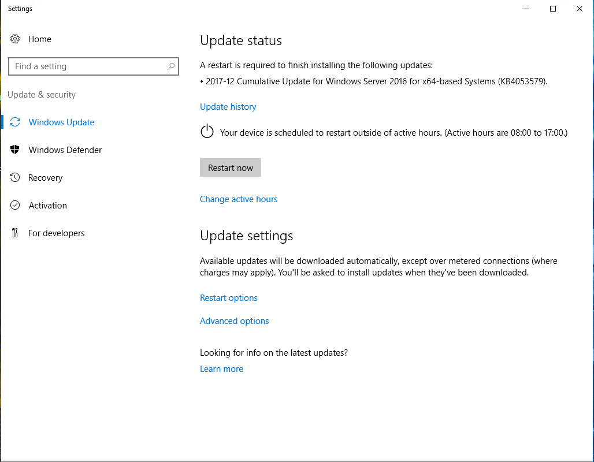Click the Activation checkmark icon
Screen dimensions: 594x462
click(16, 205)
